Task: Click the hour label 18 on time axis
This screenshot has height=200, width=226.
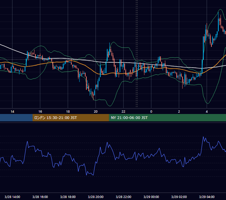Action: pos(68,112)
